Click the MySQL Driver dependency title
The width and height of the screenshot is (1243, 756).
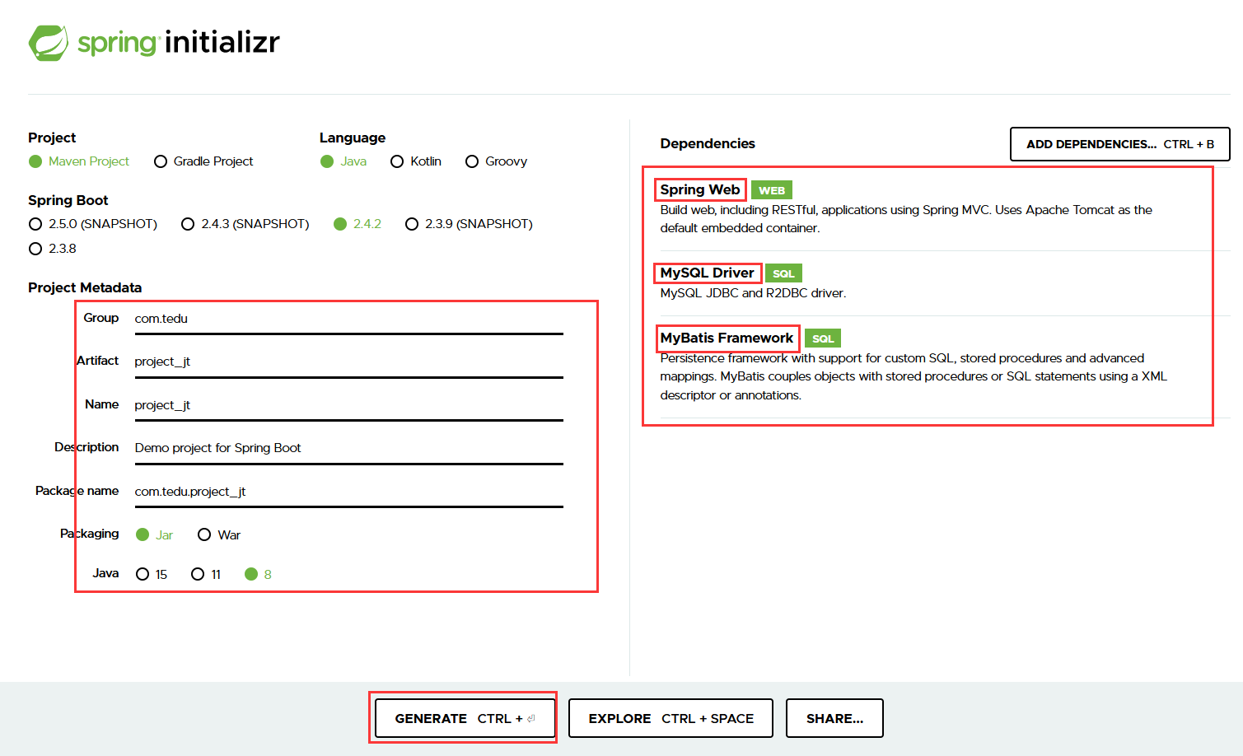point(707,273)
